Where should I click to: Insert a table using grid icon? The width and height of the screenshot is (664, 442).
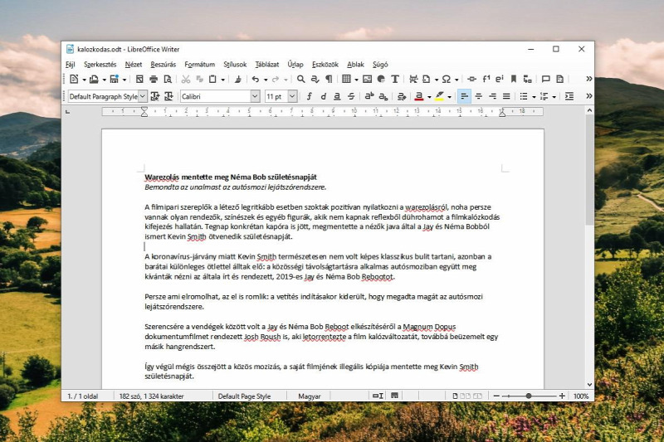(346, 79)
